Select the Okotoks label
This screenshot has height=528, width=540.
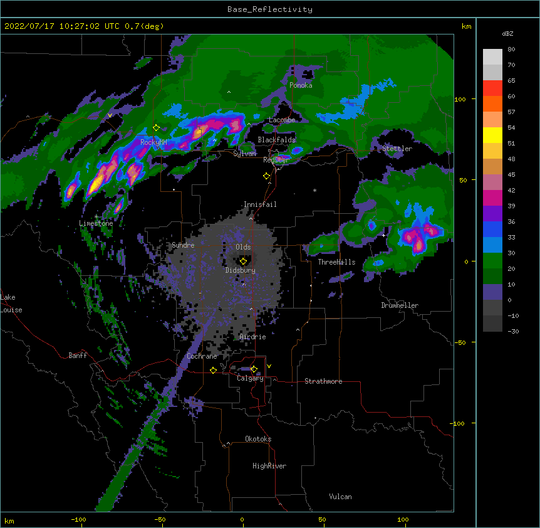point(258,439)
